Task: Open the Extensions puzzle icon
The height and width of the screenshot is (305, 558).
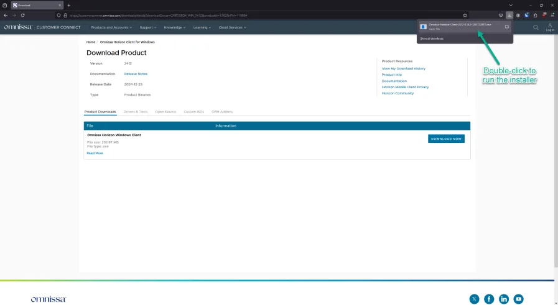Action: pos(535,16)
